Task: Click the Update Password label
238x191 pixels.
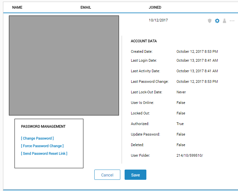Action: (145, 134)
